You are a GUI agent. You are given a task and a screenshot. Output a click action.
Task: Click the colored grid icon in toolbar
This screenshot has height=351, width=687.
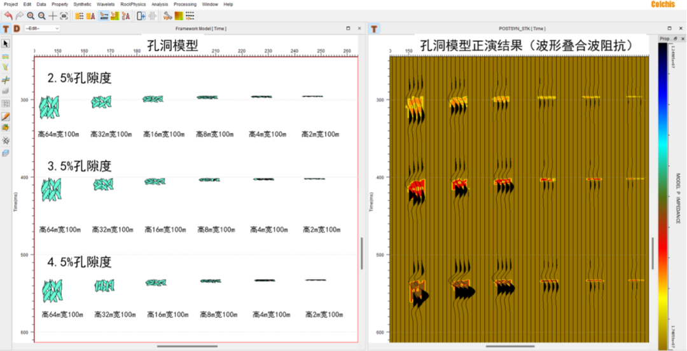(179, 15)
